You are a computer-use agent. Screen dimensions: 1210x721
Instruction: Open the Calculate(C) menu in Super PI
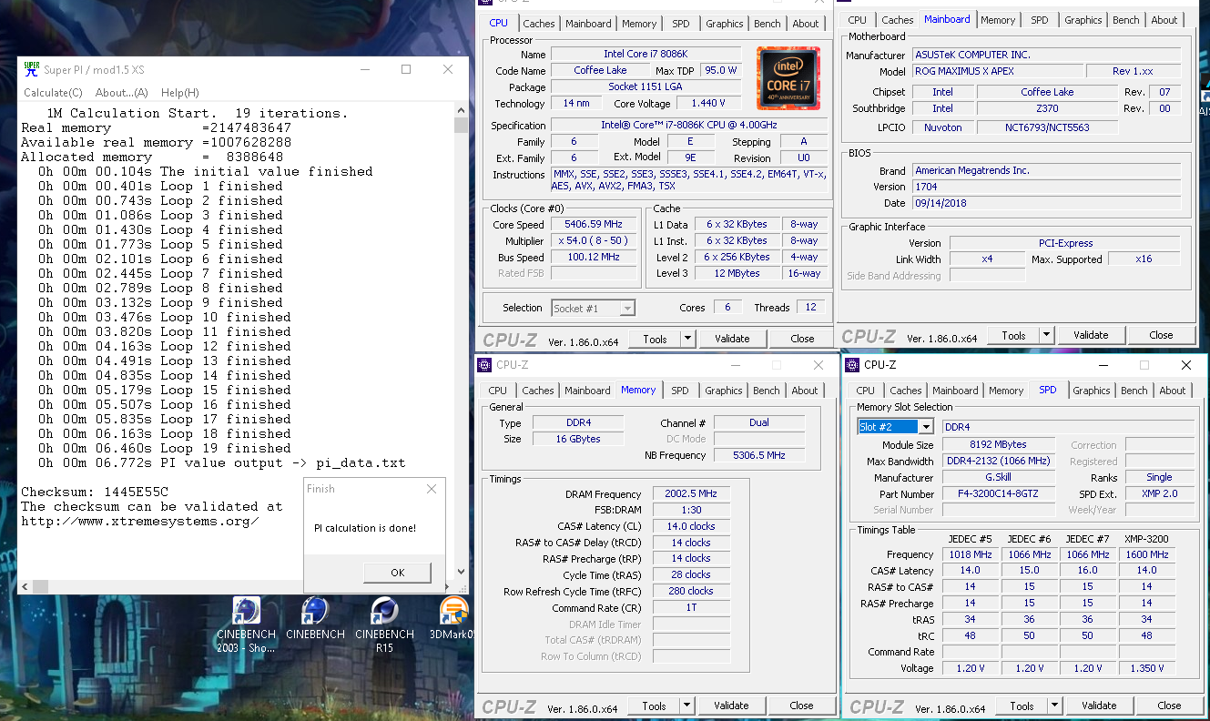(53, 93)
